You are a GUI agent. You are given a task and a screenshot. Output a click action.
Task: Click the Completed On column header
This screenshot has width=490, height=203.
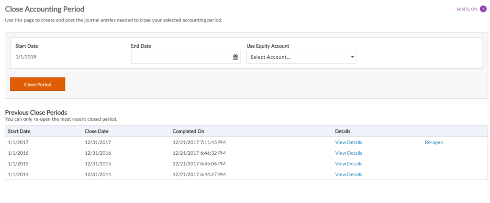coord(188,131)
